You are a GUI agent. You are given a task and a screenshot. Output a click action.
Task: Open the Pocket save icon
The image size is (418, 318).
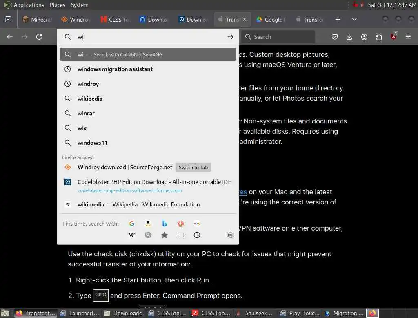[335, 37]
